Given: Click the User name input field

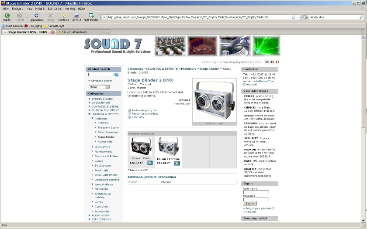Looking at the screenshot, I should pyautogui.click(x=256, y=192).
